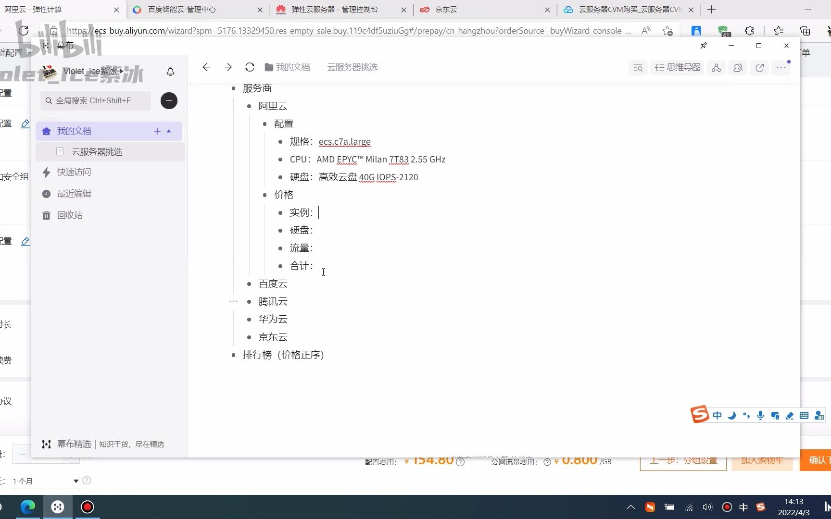Screen dimensions: 831x519
Task: Click the 华为云 outline item
Action: [x=273, y=319]
